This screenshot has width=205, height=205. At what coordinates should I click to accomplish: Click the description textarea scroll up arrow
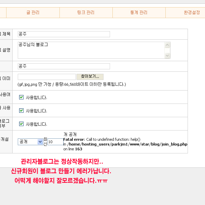(167, 45)
